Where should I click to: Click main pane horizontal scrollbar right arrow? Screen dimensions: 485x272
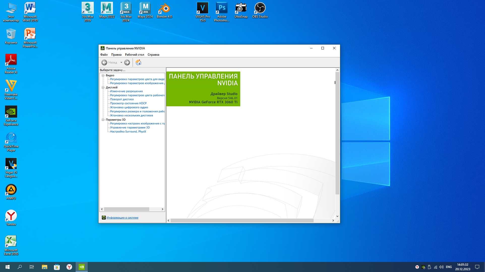click(333, 220)
